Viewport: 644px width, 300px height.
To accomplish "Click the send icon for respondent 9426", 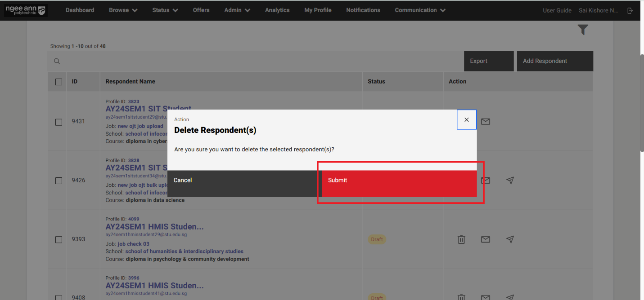I will 510,180.
